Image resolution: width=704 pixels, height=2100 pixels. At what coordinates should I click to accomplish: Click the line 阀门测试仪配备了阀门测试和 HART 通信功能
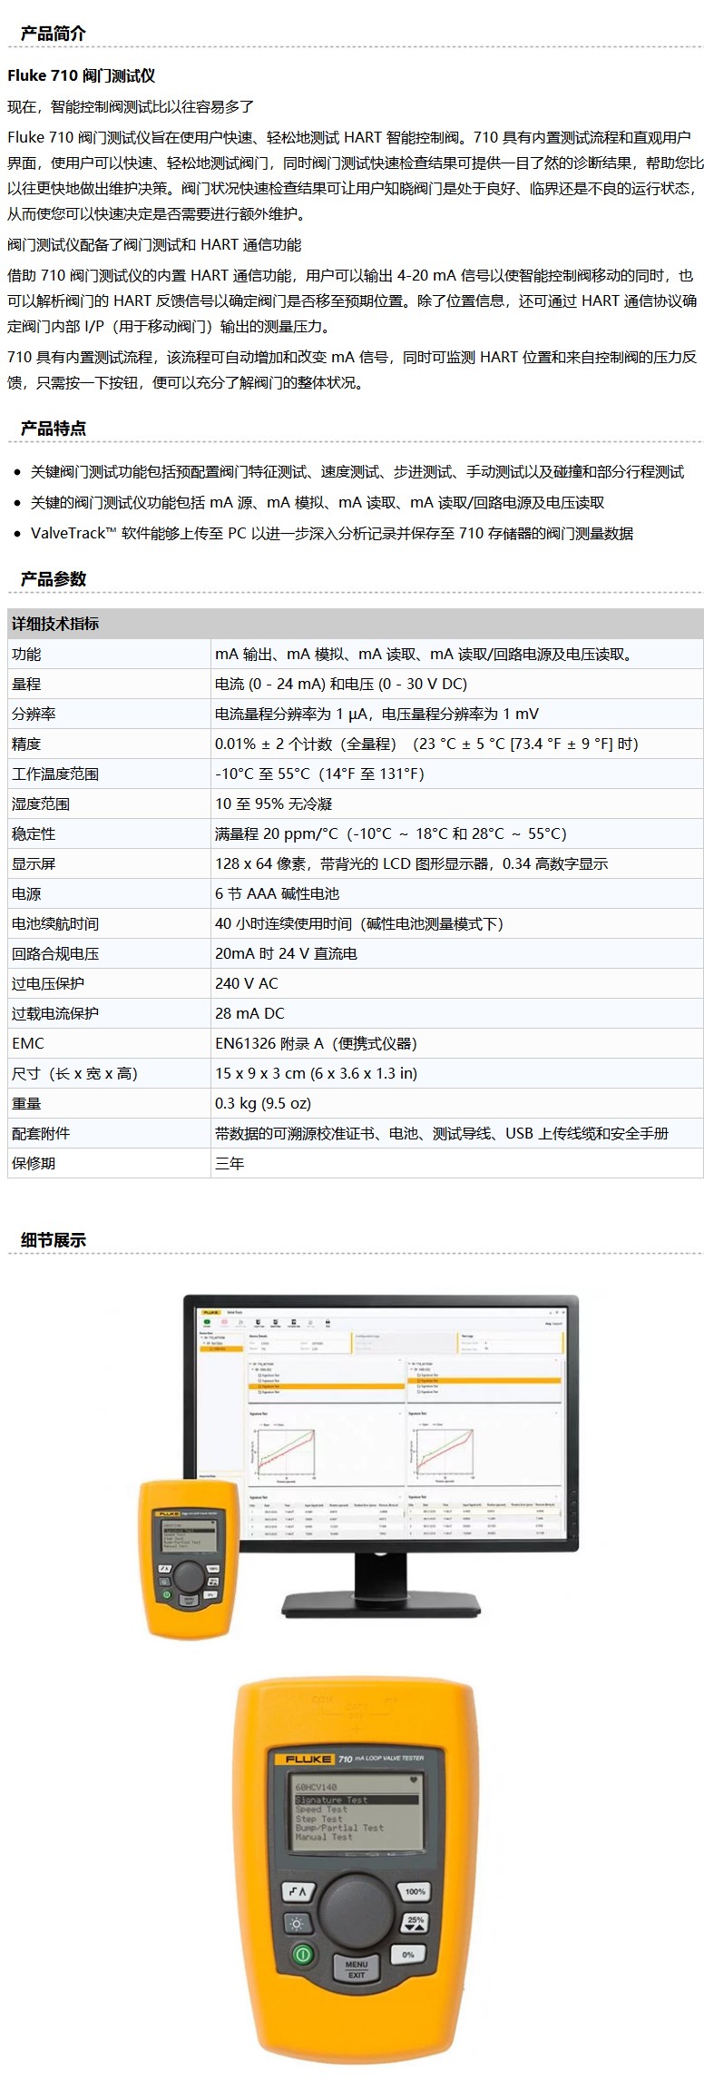click(x=154, y=244)
